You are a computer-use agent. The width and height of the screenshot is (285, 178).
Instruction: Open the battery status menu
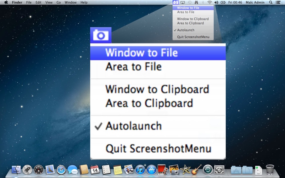(223, 2)
